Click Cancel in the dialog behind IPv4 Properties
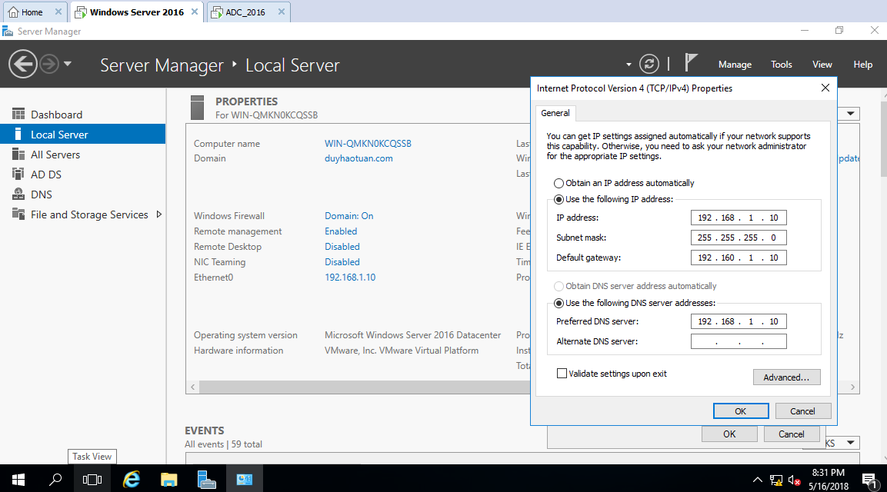This screenshot has width=887, height=492. click(792, 434)
